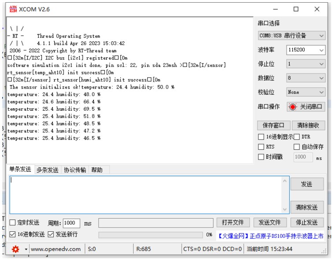332x260 pixels.
Task: Switch to the 多条发送 tab
Action: 48,170
